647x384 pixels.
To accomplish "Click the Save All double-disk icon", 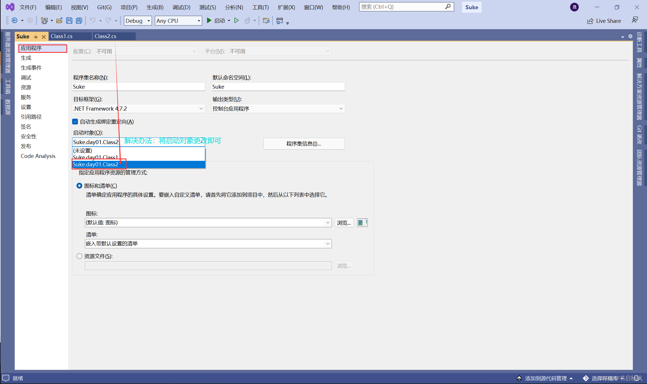I will [x=79, y=20].
